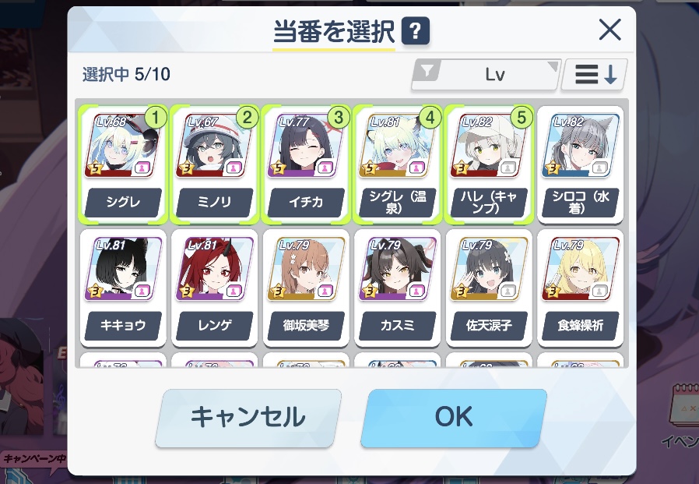Deselect シグレ student card numbered 1
This screenshot has height=484, width=699.
(123, 164)
